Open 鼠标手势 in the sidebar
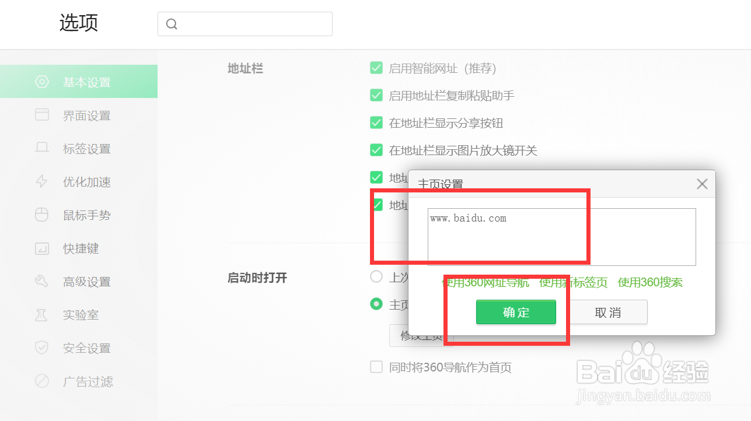This screenshot has width=751, height=421. tap(79, 215)
